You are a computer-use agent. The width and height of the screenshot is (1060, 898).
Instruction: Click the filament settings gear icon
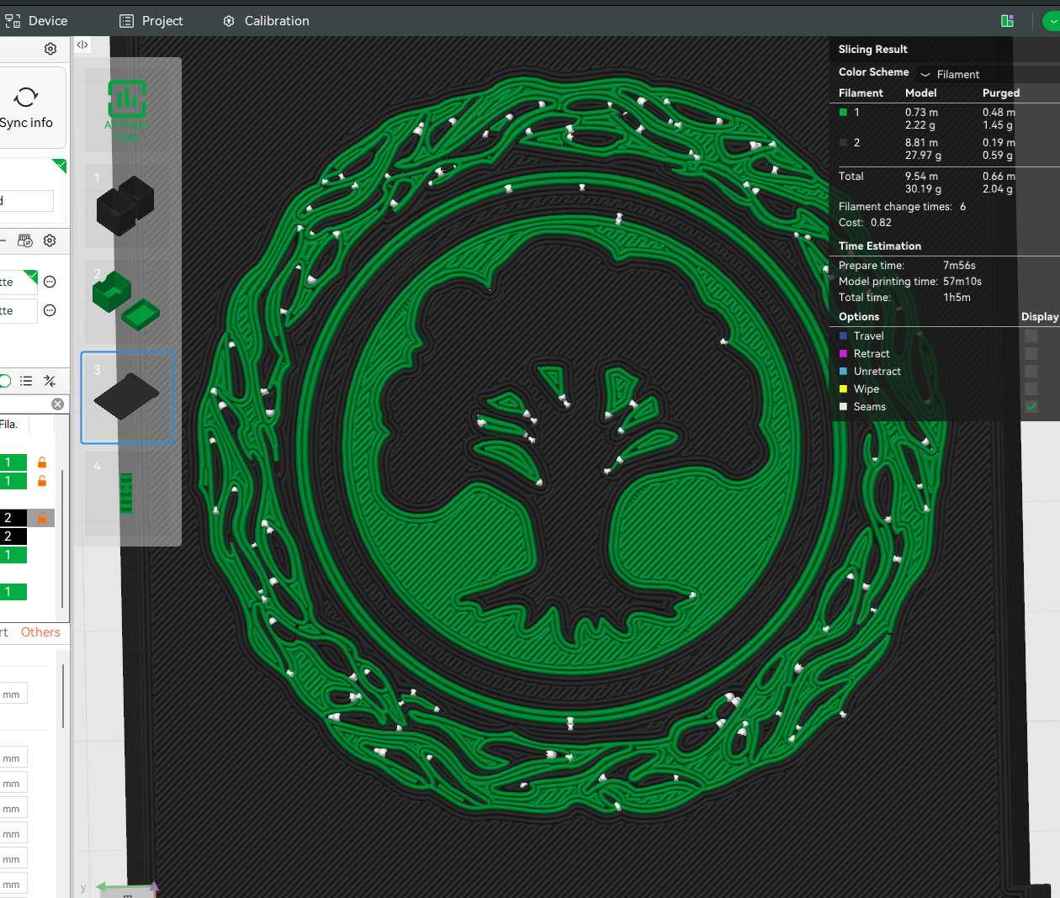pyautogui.click(x=50, y=240)
